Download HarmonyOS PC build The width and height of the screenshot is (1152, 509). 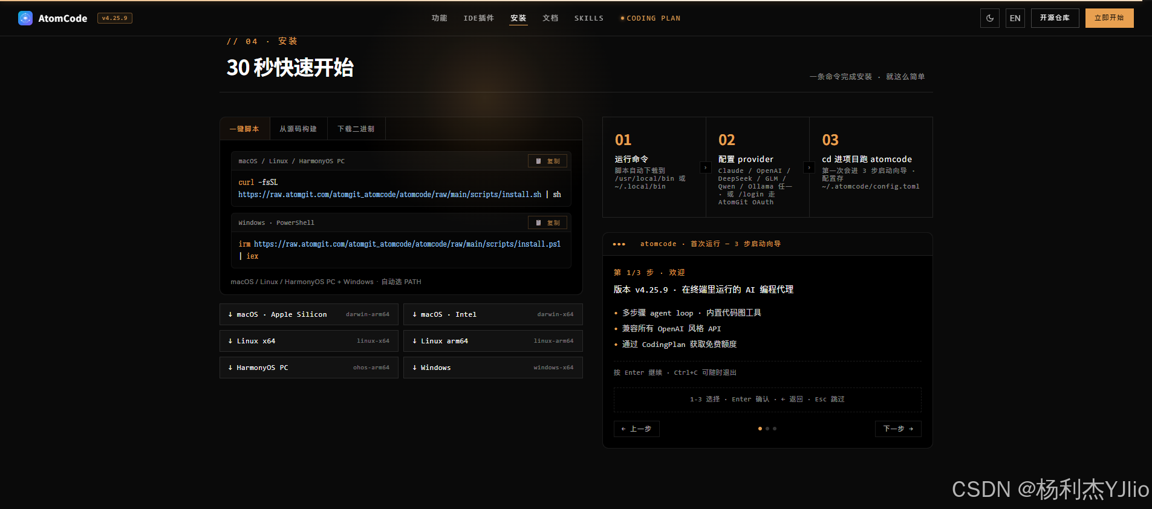309,368
